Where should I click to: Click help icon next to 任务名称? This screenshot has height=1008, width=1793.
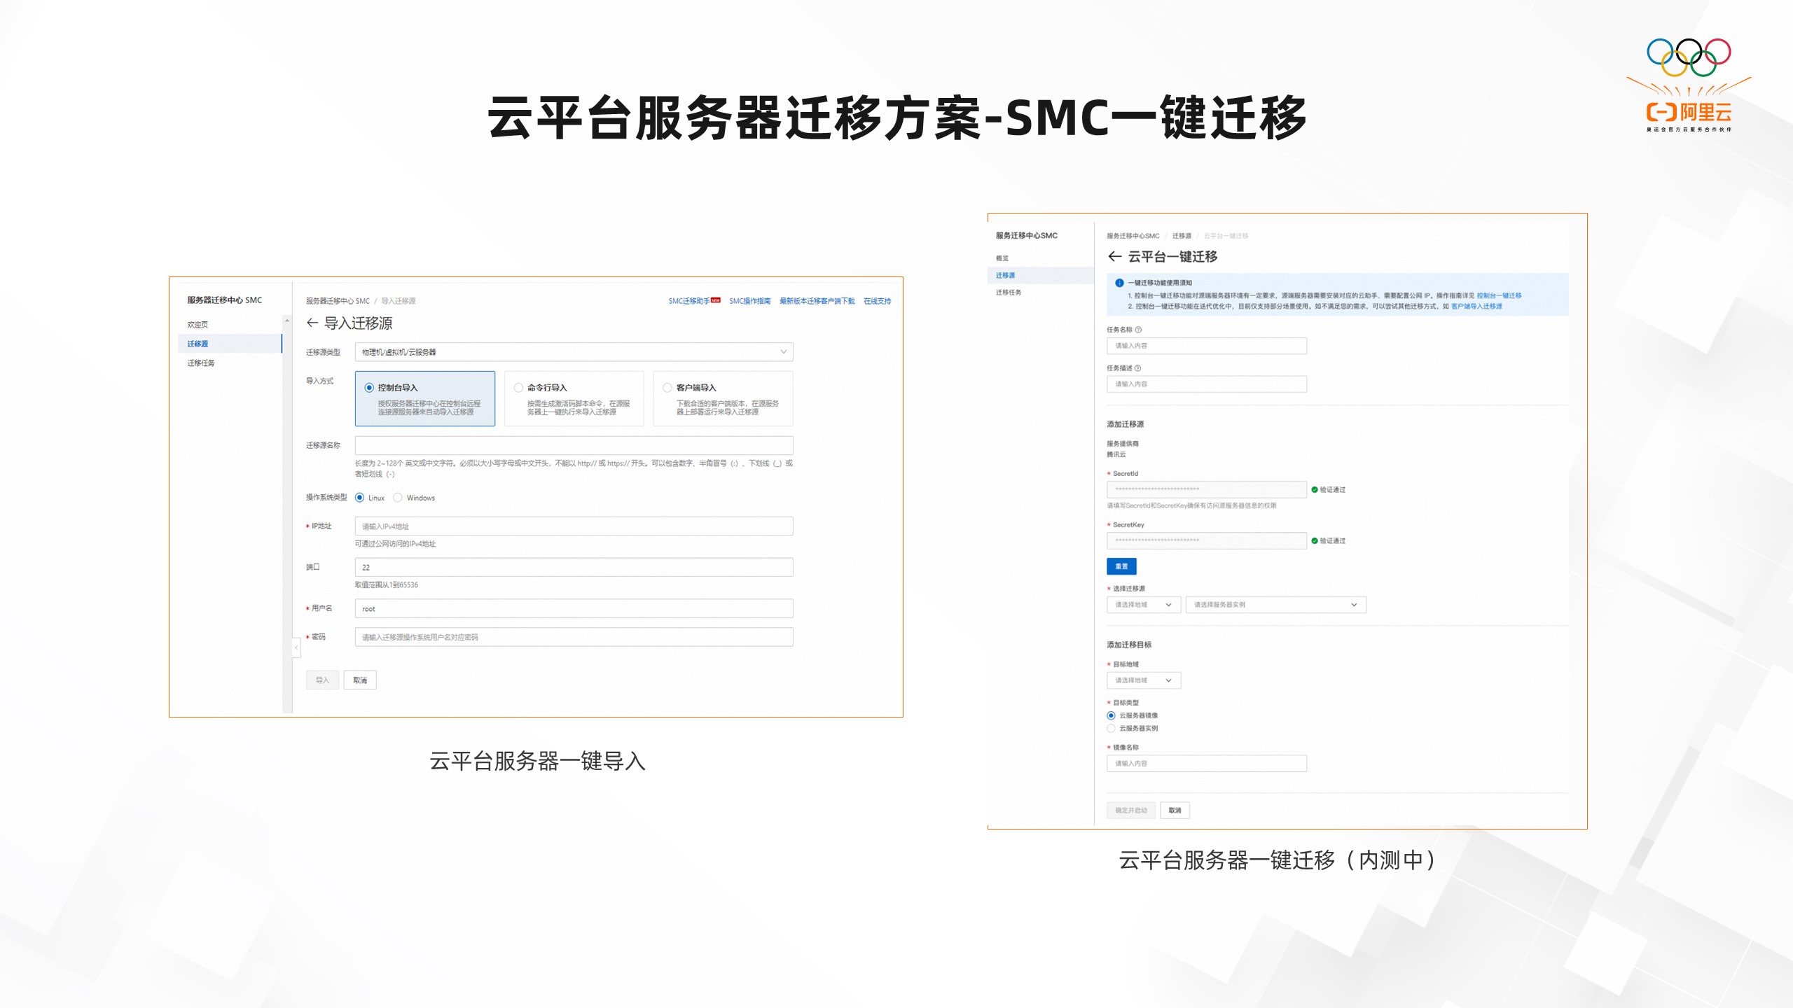click(1139, 330)
